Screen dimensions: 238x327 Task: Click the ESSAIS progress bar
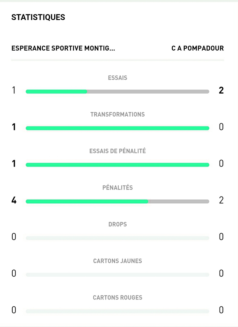click(117, 91)
